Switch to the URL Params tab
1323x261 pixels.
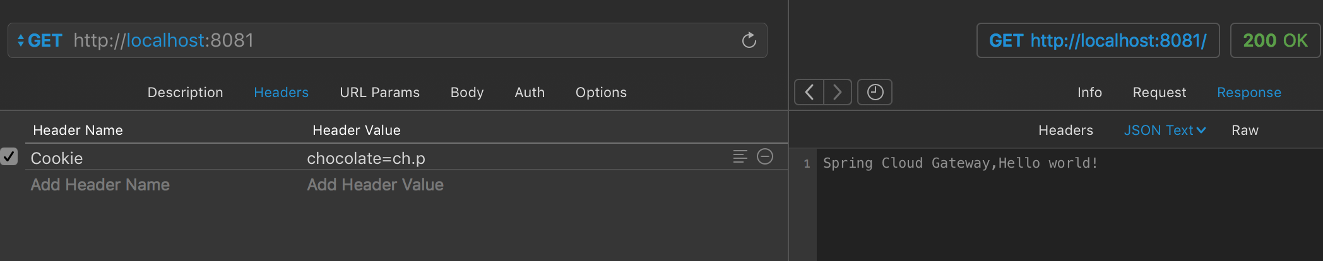click(379, 92)
